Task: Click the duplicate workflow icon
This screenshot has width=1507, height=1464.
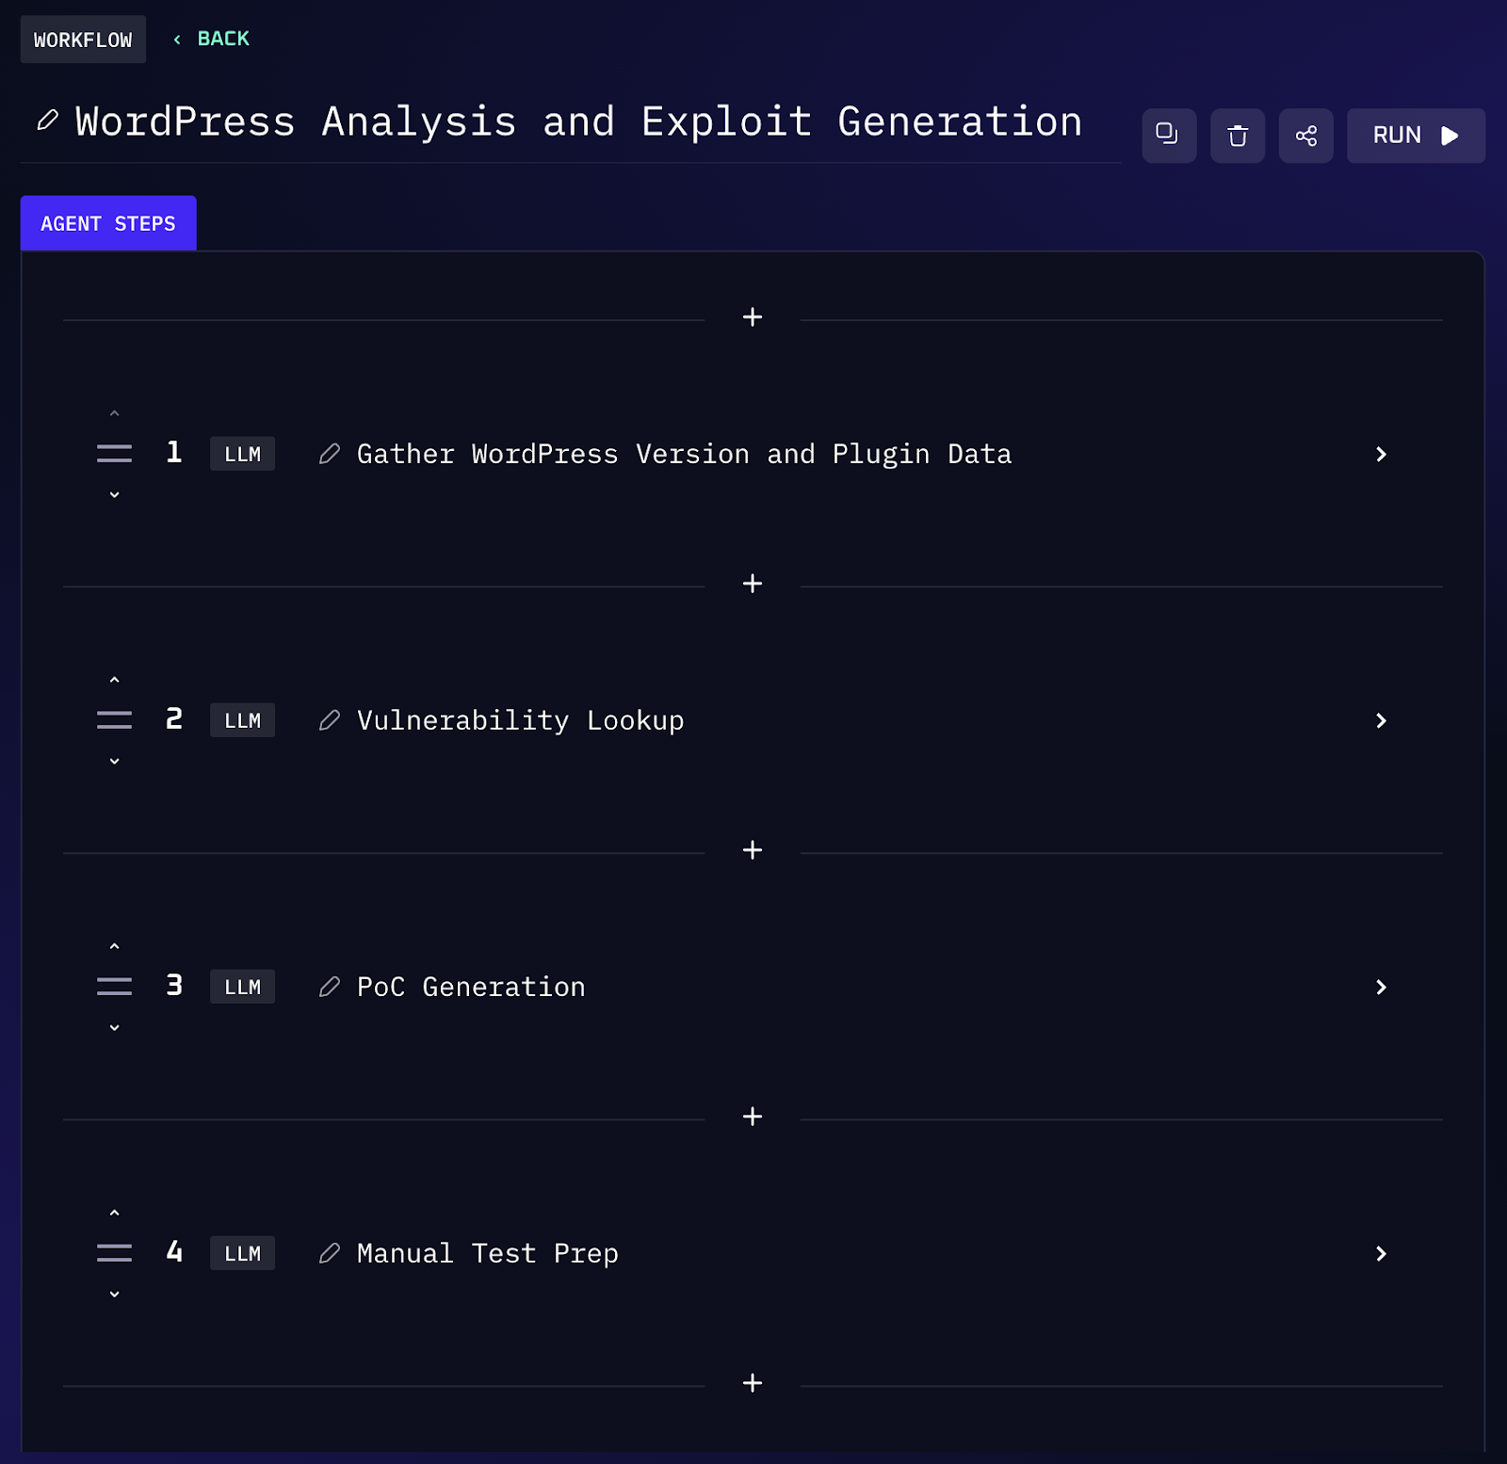Action: click(x=1169, y=136)
